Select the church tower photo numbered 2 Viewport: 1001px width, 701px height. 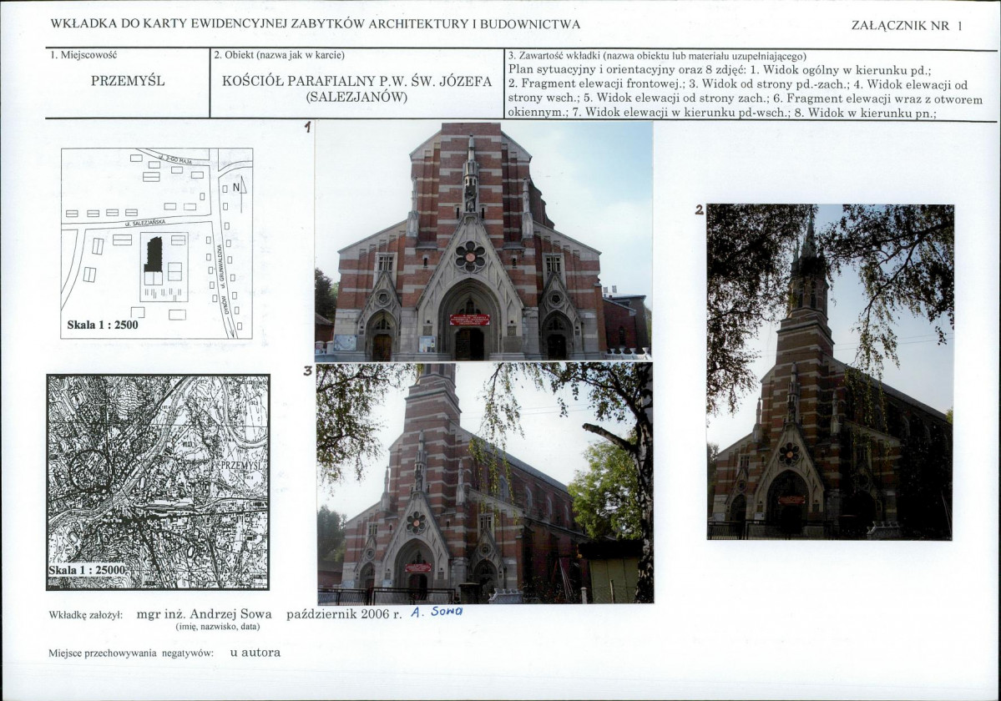(830, 372)
